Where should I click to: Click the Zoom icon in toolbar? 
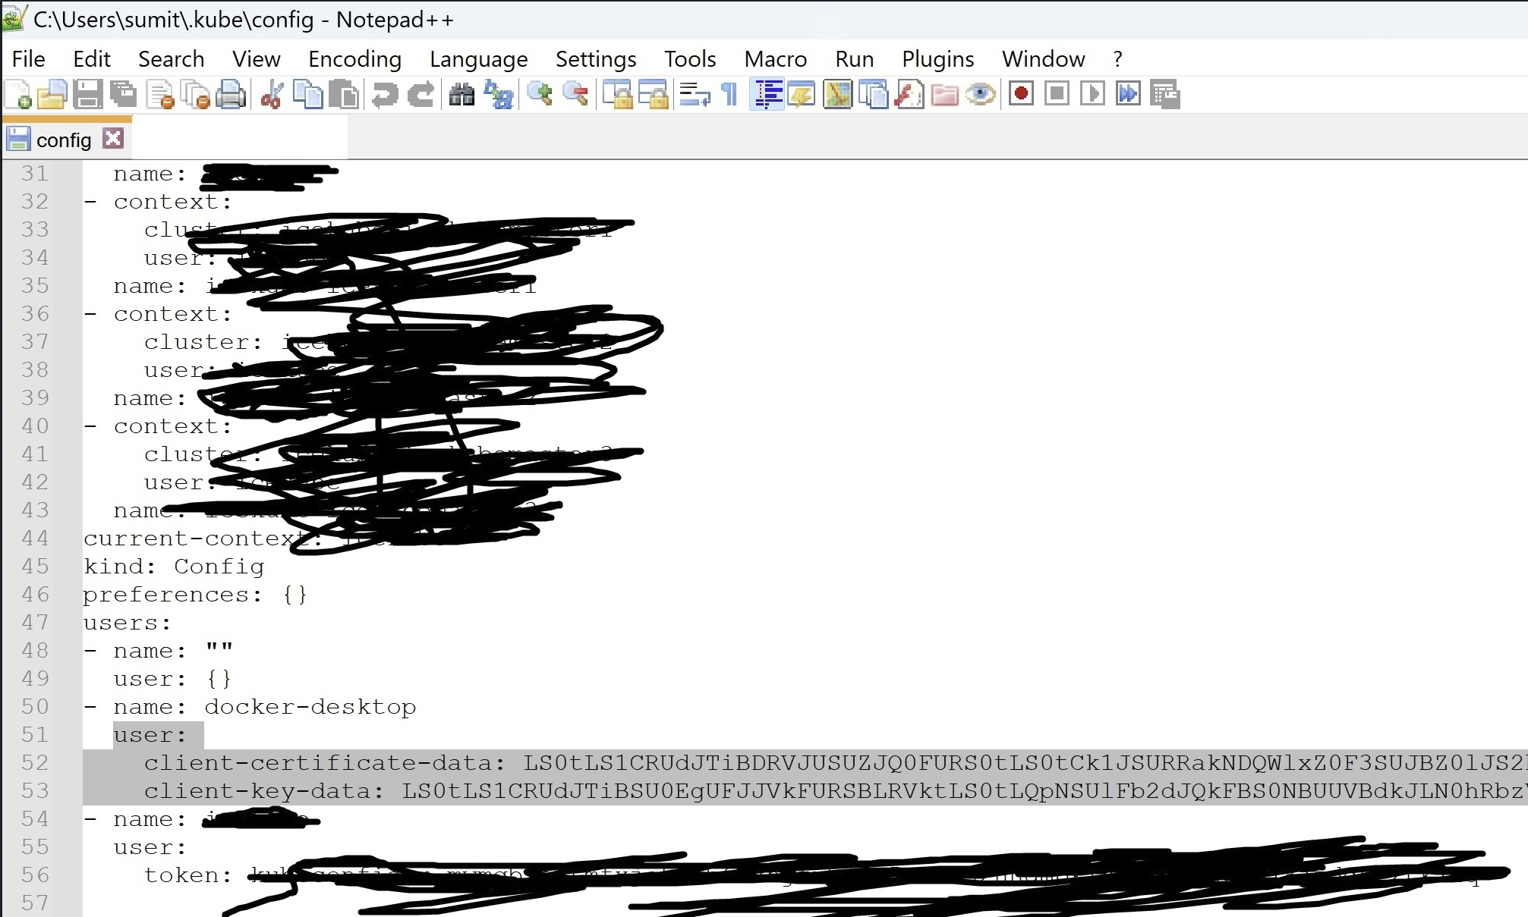(538, 95)
